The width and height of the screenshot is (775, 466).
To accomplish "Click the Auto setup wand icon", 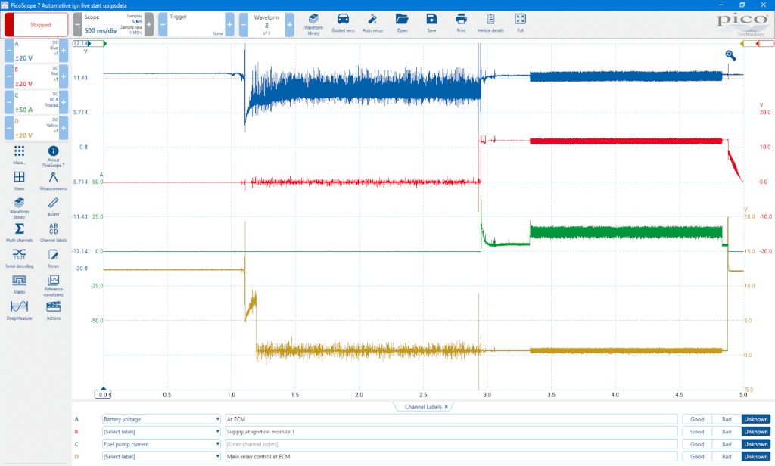I will click(372, 23).
